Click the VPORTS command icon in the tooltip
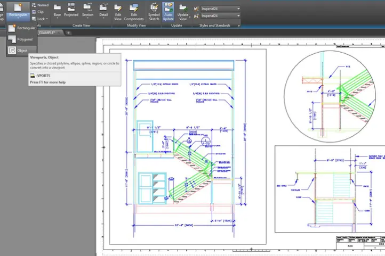This screenshot has height=256, width=385. click(33, 76)
